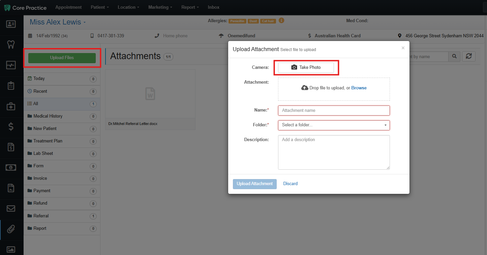Expand the Select a folder dropdown
The height and width of the screenshot is (255, 487).
(334, 125)
